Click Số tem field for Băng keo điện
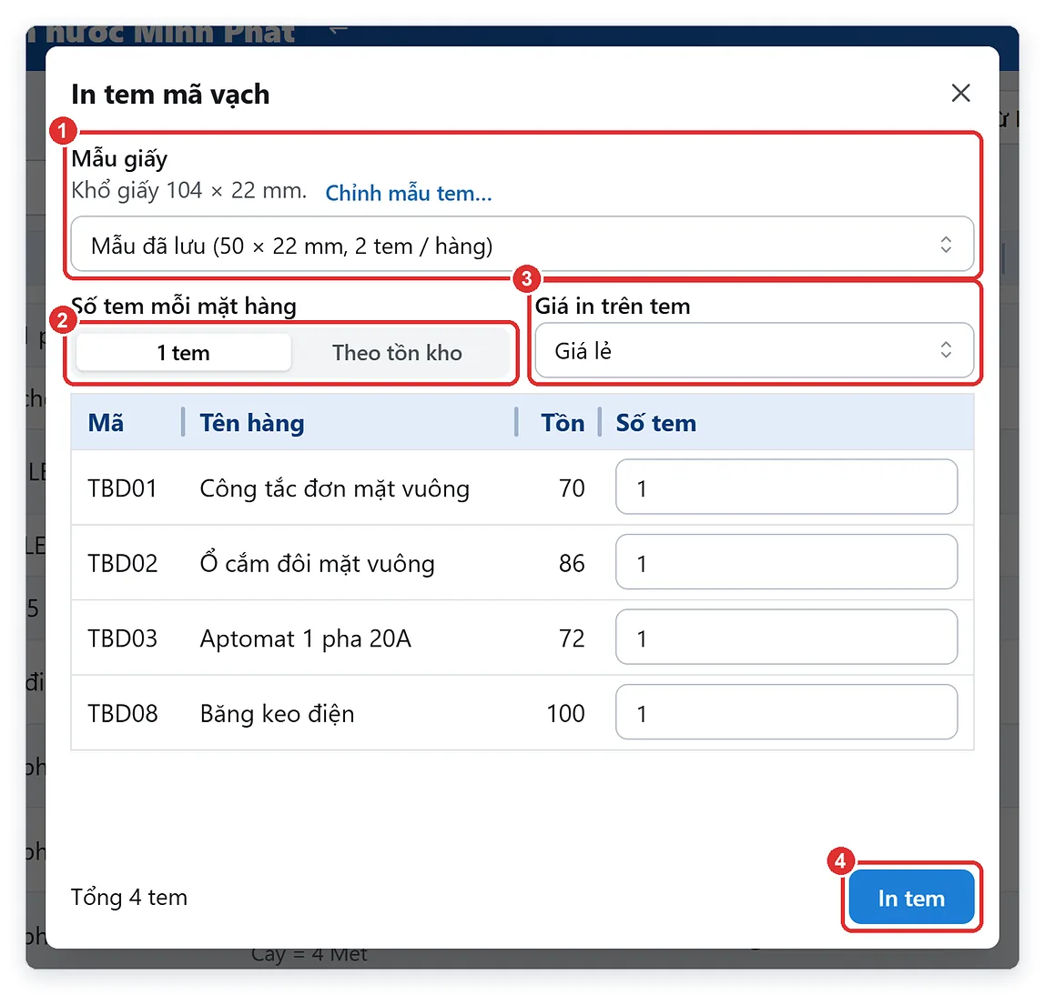Viewport: 1045px width, 995px height. (x=786, y=712)
